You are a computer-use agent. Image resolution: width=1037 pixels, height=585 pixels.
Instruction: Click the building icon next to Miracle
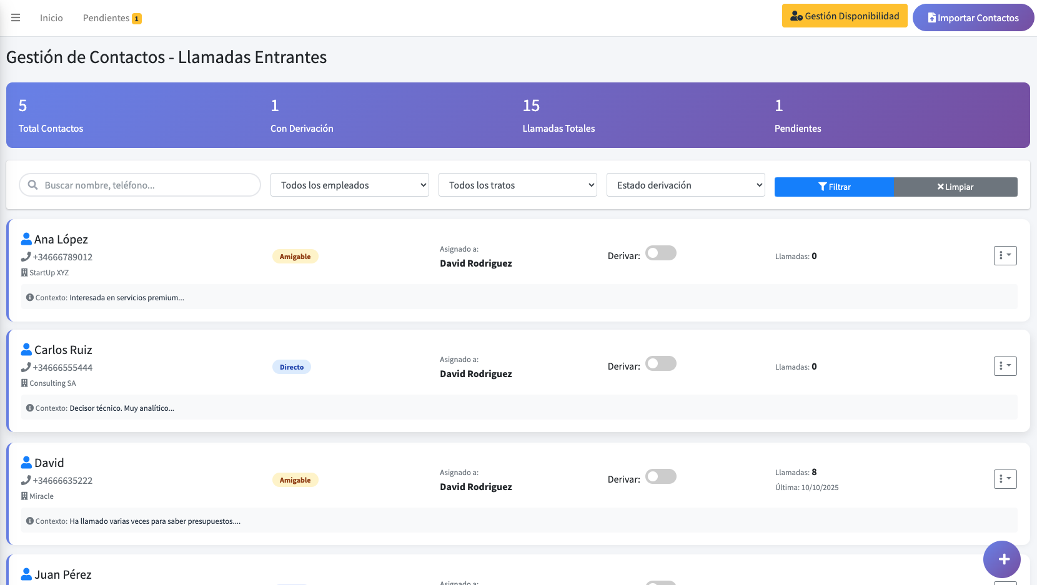24,496
